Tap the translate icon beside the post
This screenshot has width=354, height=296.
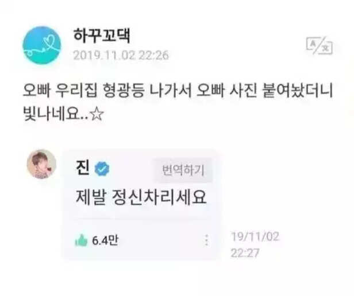coord(320,46)
